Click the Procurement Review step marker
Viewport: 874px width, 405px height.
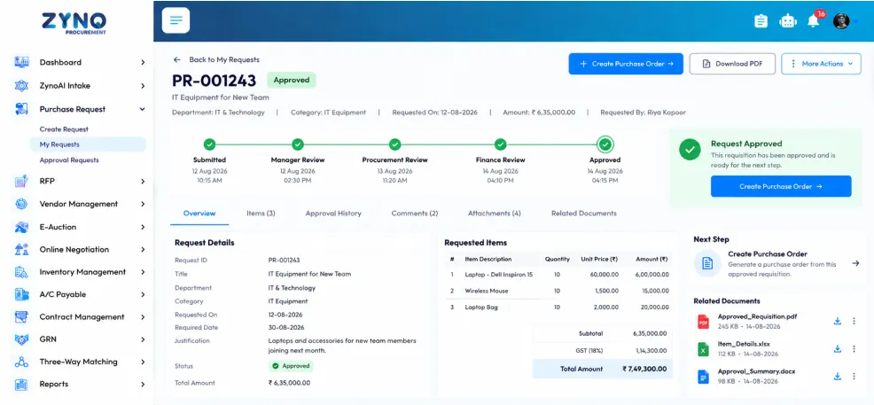pos(394,144)
